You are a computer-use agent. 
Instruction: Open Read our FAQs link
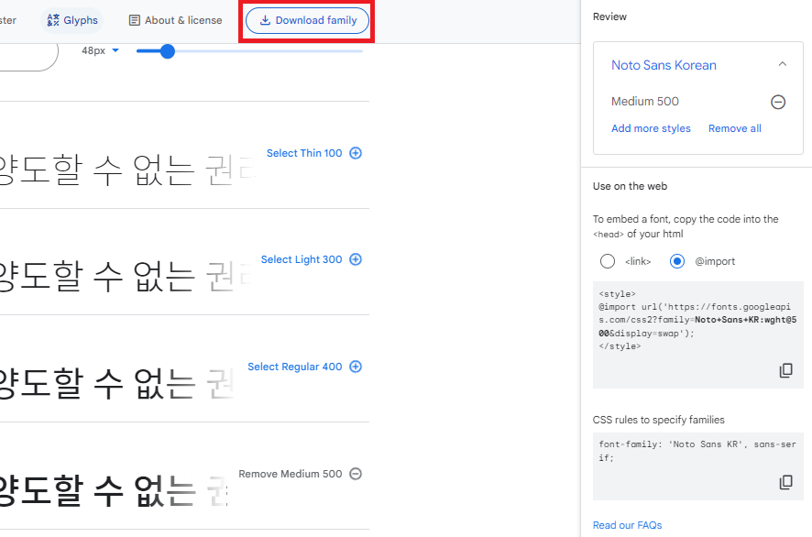click(x=627, y=525)
